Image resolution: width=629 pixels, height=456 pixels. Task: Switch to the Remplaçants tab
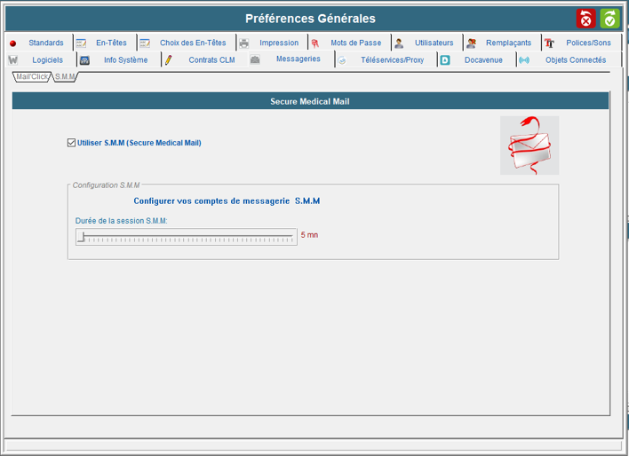508,43
